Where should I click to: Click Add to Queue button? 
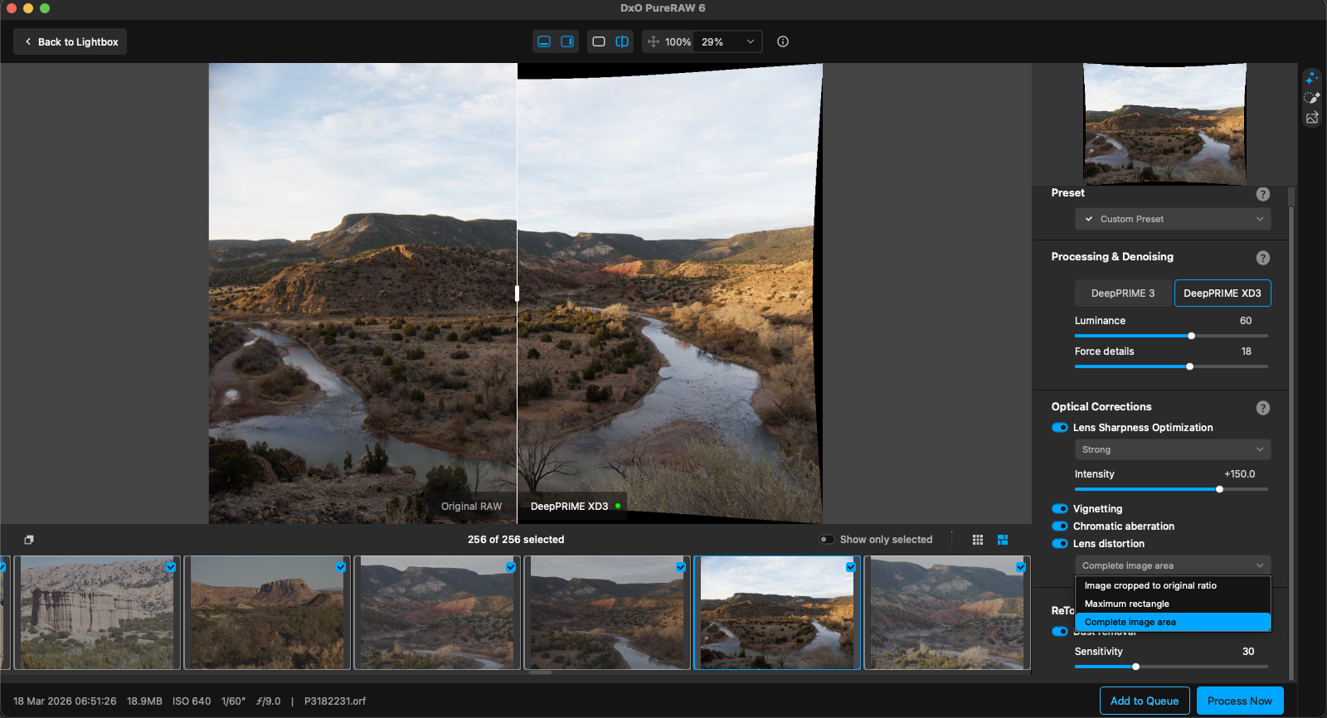pyautogui.click(x=1145, y=701)
